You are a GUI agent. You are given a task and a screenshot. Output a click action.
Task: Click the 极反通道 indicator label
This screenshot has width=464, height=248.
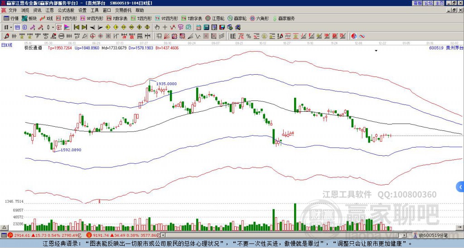tap(33, 48)
